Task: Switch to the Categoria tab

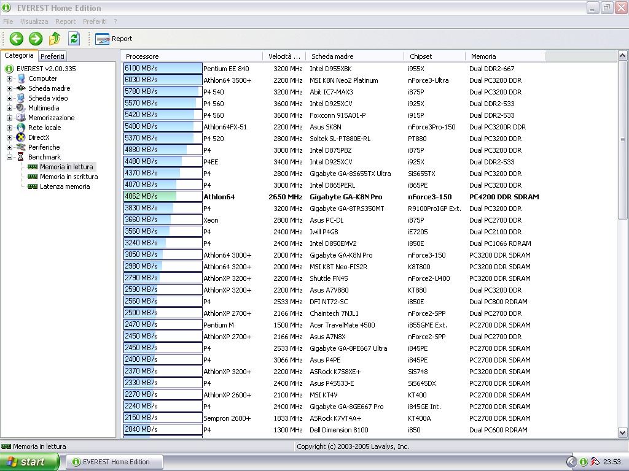Action: [19, 55]
